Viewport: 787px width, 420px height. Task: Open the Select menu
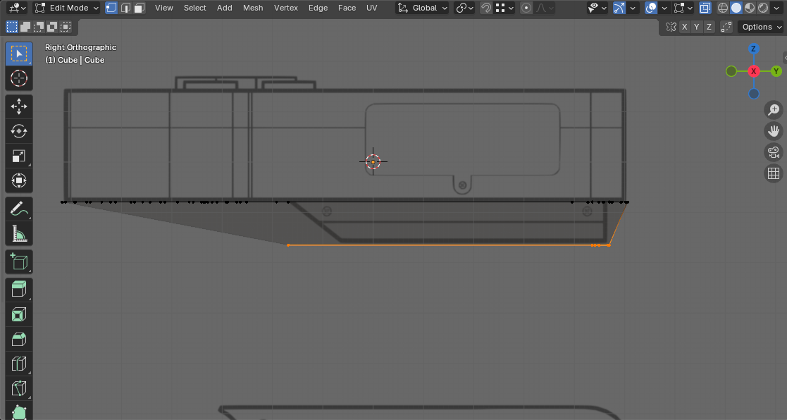(x=194, y=8)
